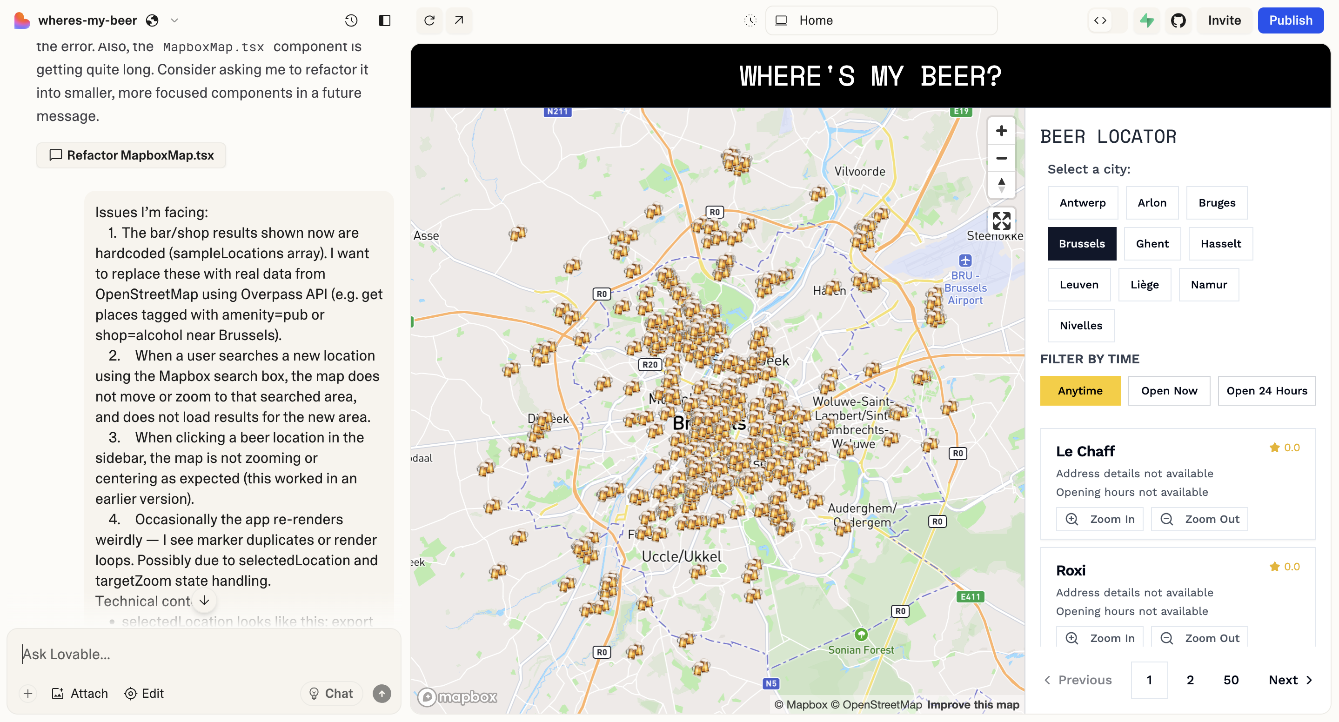This screenshot has height=722, width=1339.
Task: Click Le Chaff star rating
Action: [x=1284, y=448]
